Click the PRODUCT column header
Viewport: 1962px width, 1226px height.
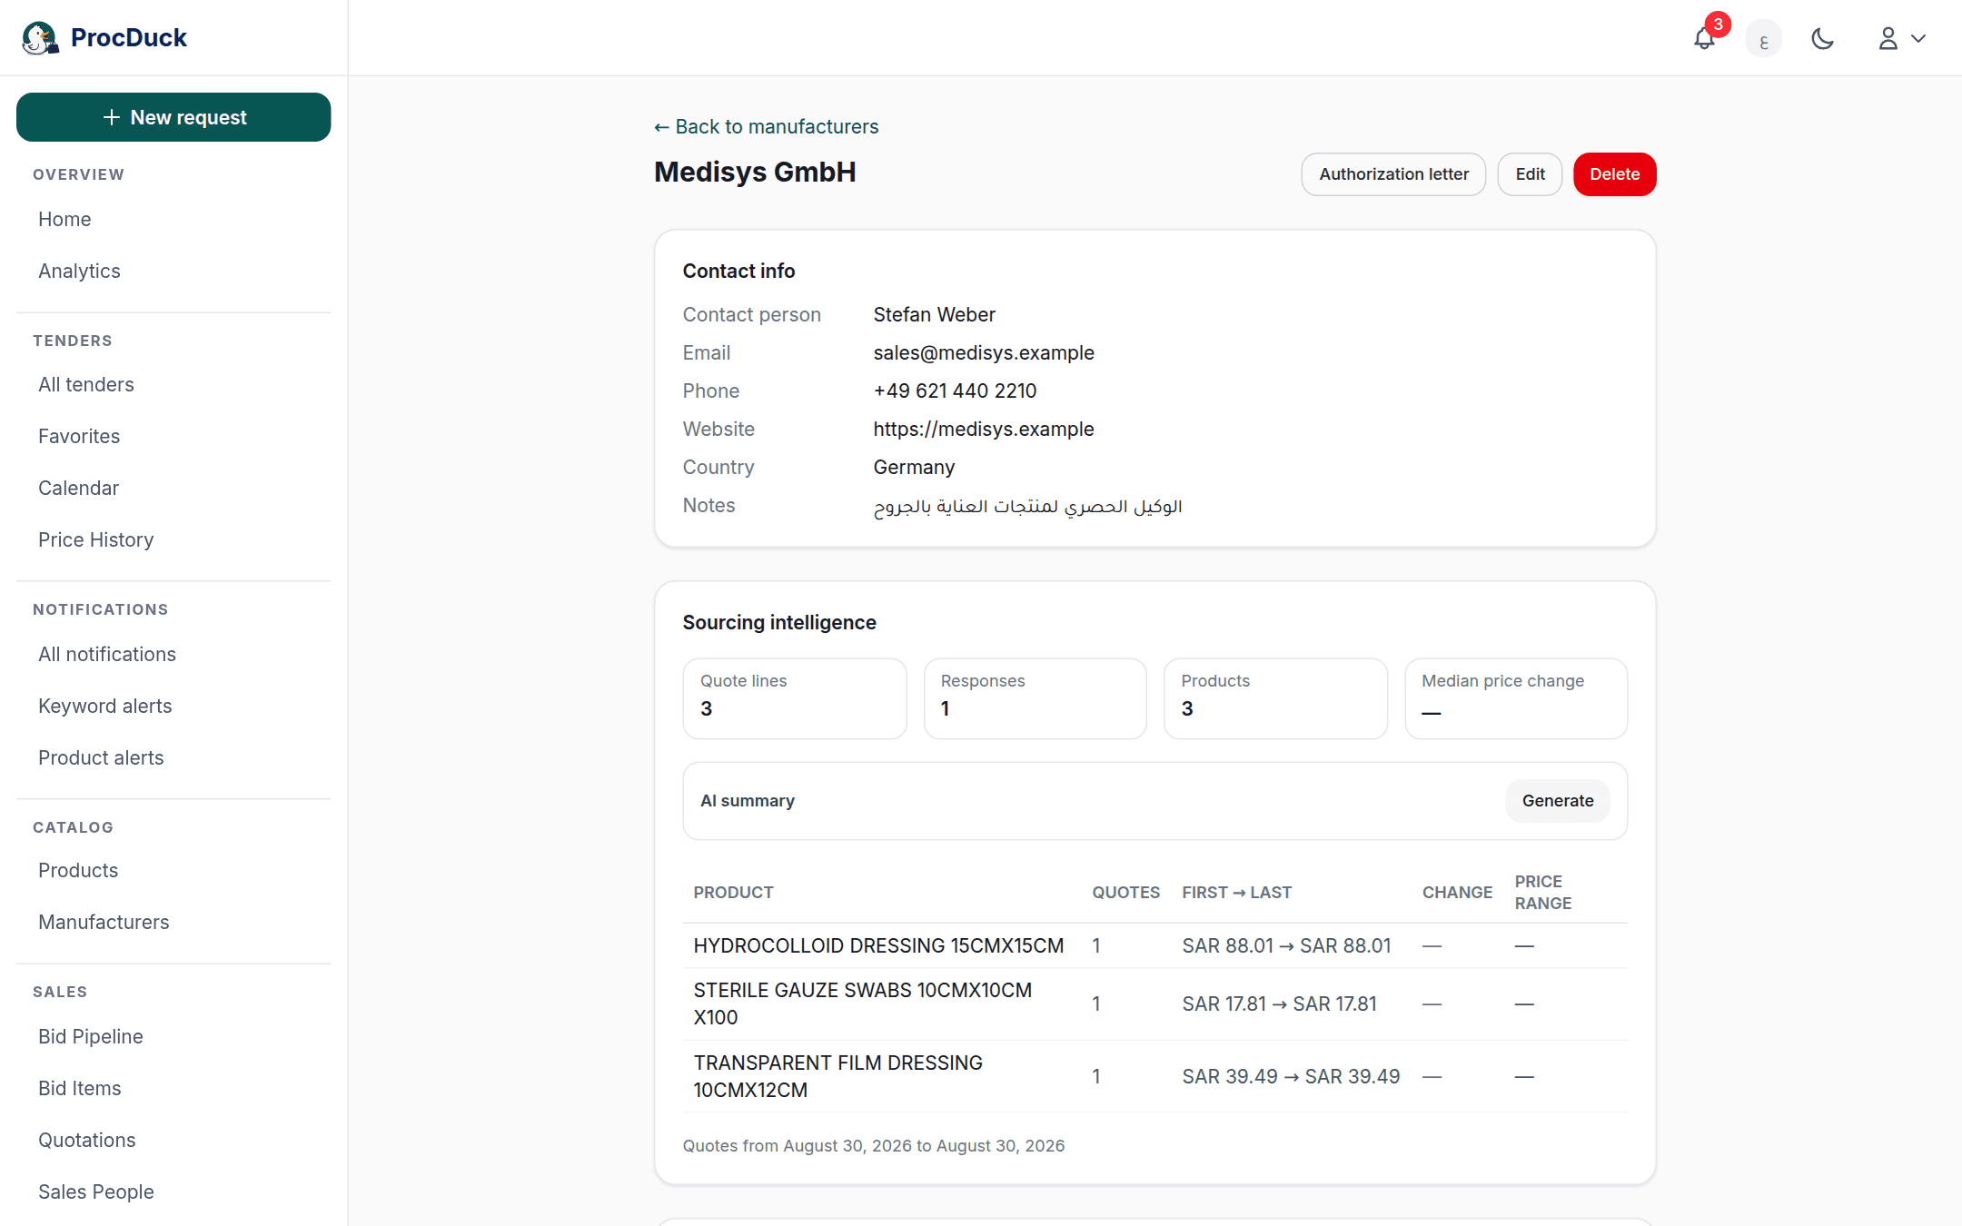click(x=733, y=892)
